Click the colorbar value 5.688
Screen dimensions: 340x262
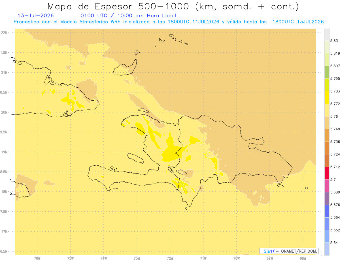pos(335,192)
